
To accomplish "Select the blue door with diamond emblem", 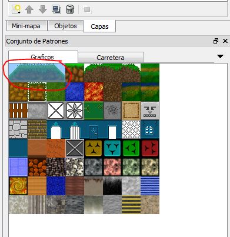I will click(x=94, y=129).
